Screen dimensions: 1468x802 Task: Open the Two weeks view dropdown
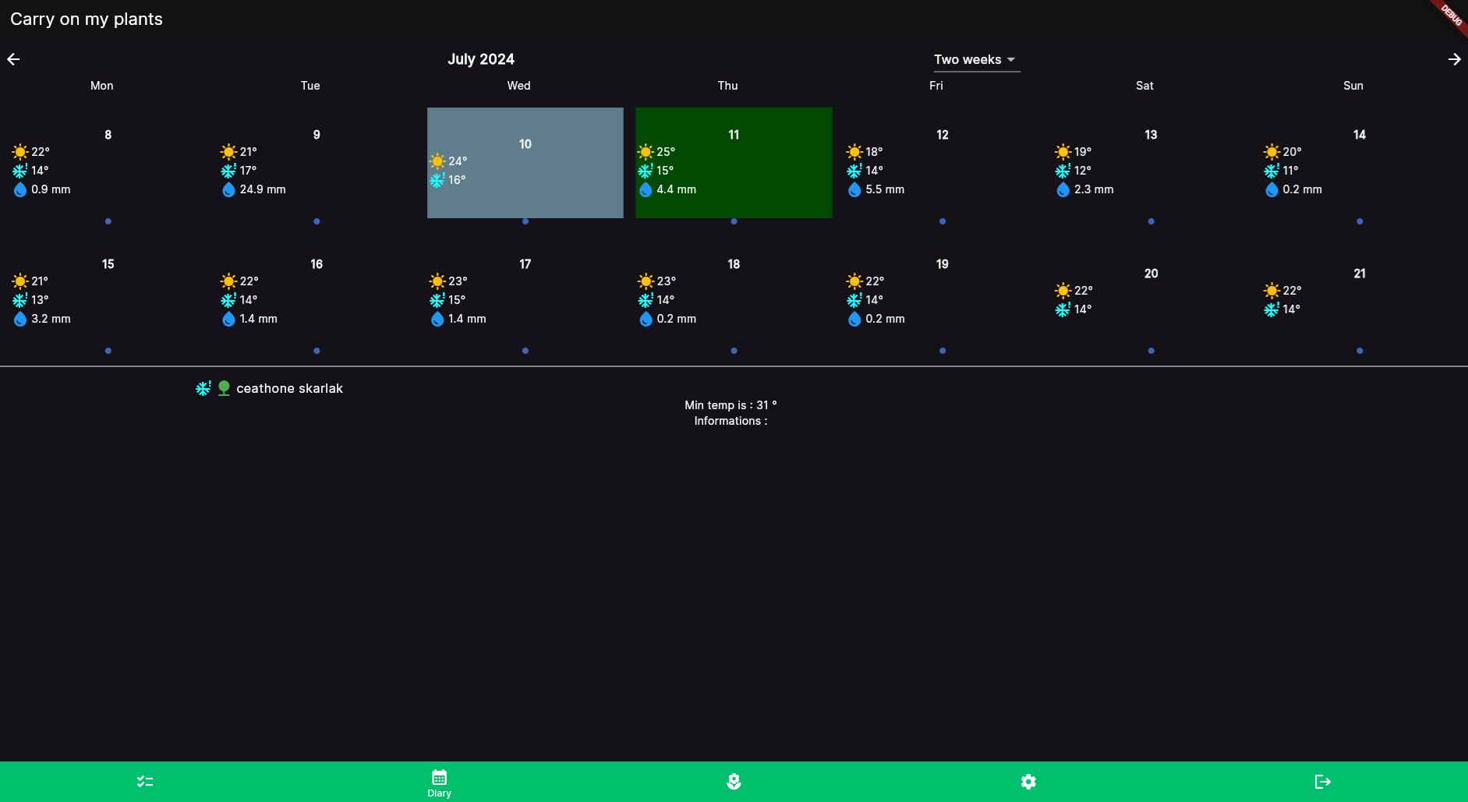click(x=975, y=59)
